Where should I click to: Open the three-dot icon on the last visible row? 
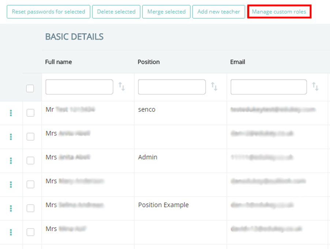(11, 232)
